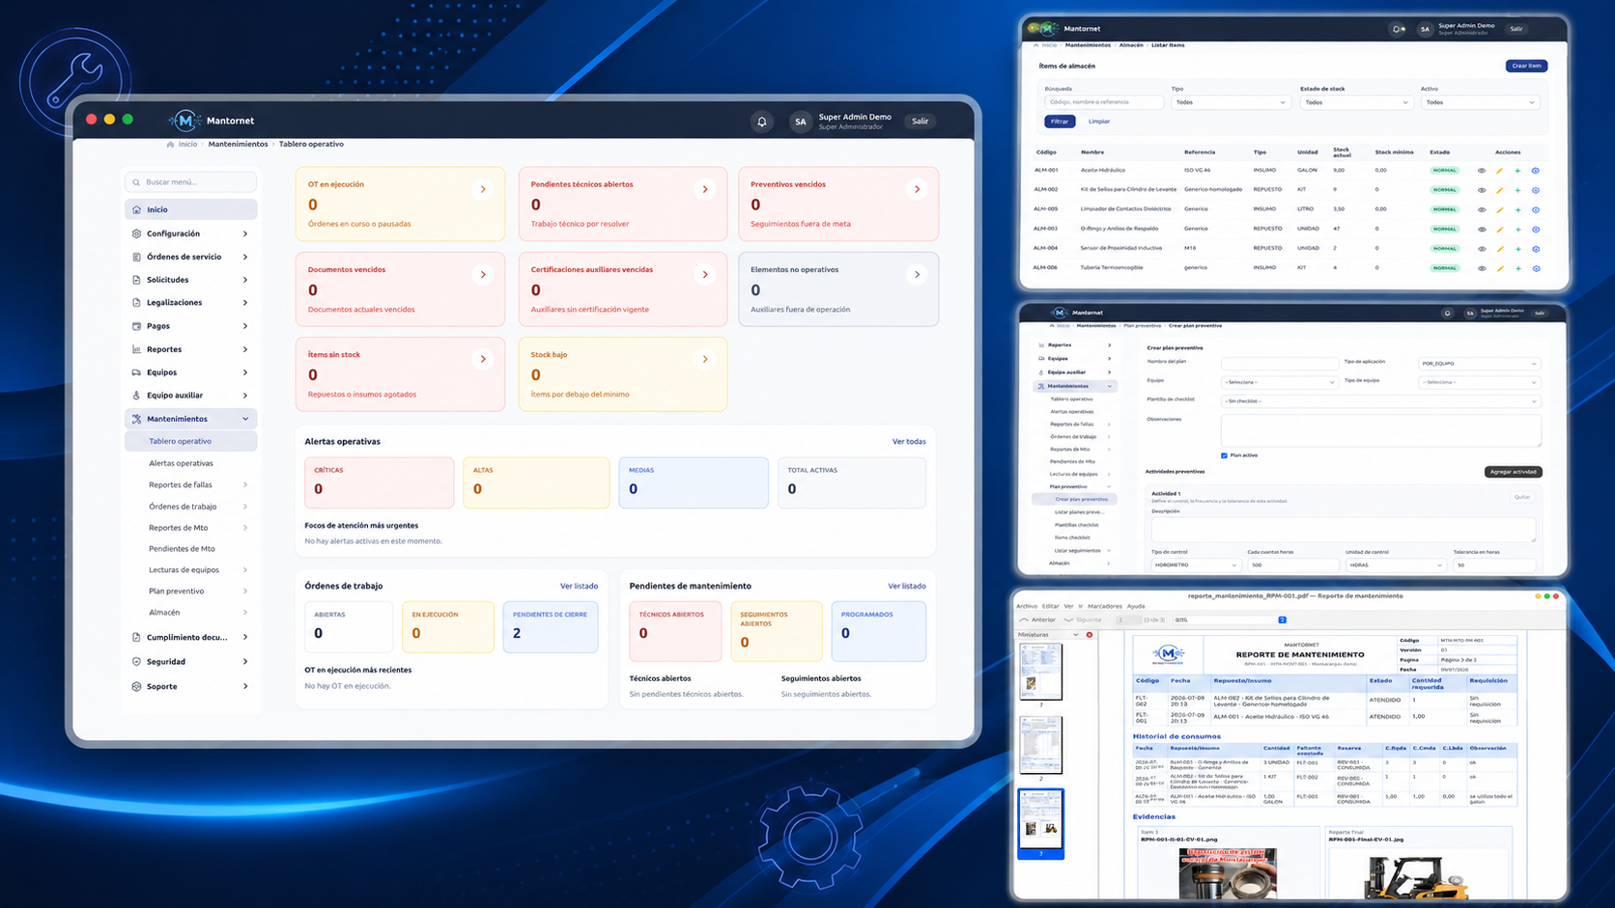
Task: View item ALM-006 with eye icon
Action: tap(1482, 268)
